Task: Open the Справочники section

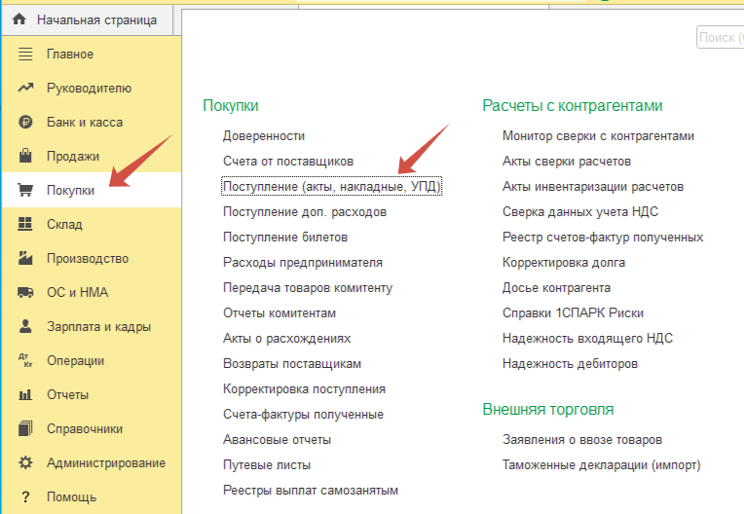Action: pos(84,429)
